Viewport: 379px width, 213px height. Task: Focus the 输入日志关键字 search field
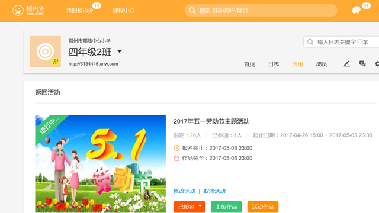click(x=341, y=42)
